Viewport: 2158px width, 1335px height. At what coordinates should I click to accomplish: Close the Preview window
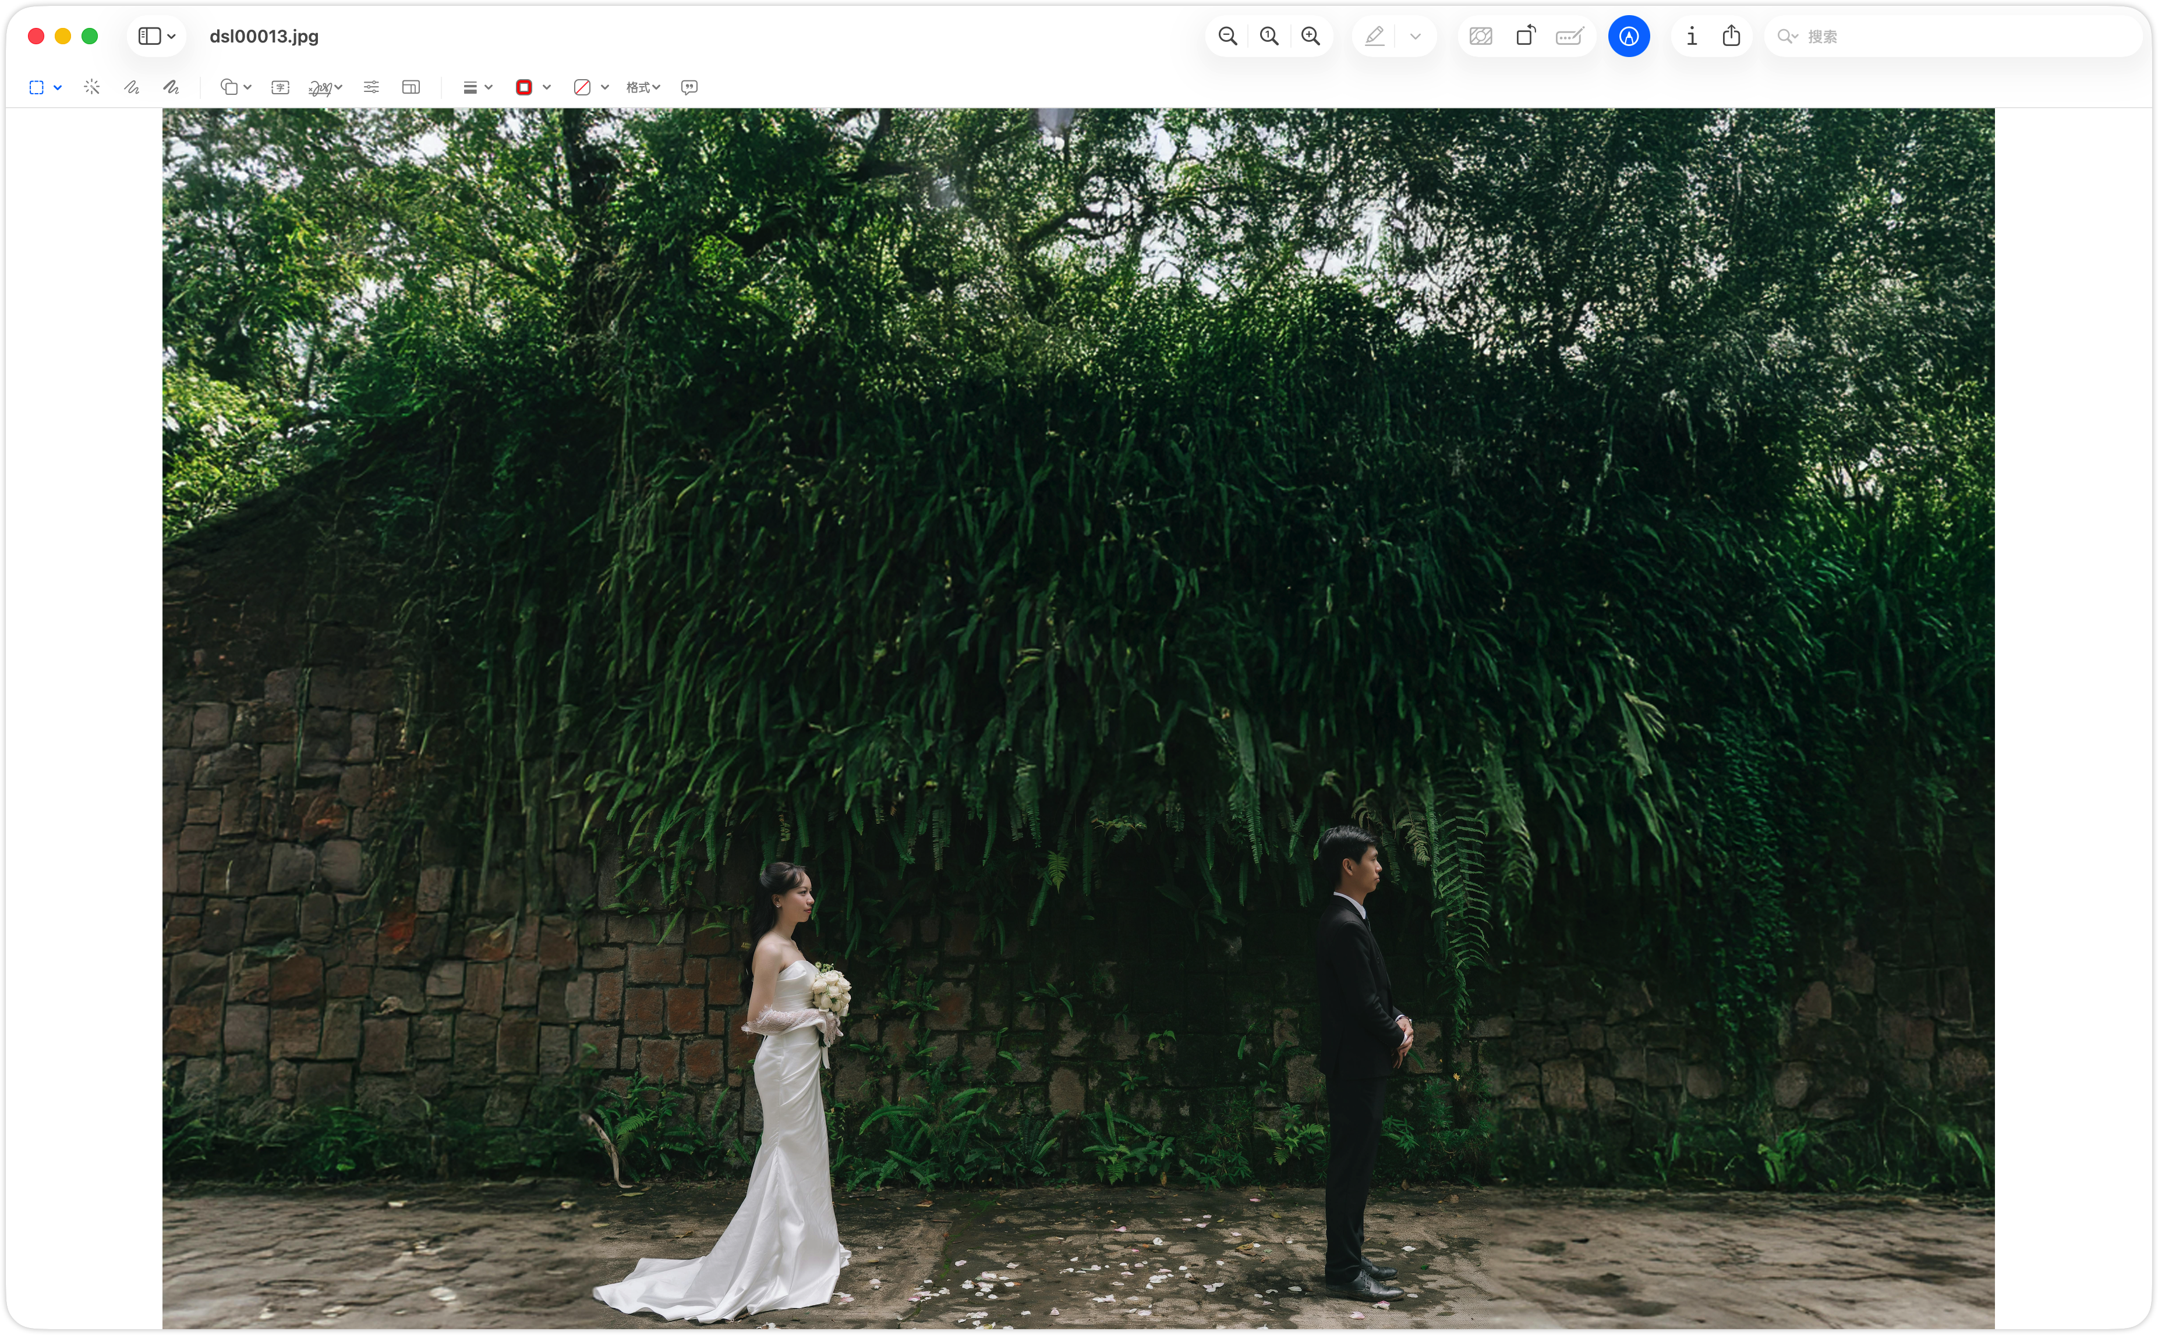pyautogui.click(x=36, y=36)
